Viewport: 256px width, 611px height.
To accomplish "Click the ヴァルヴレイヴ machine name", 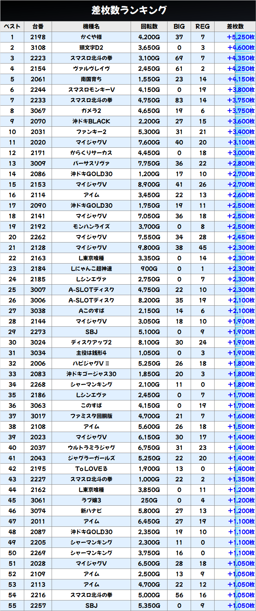I will (91, 69).
